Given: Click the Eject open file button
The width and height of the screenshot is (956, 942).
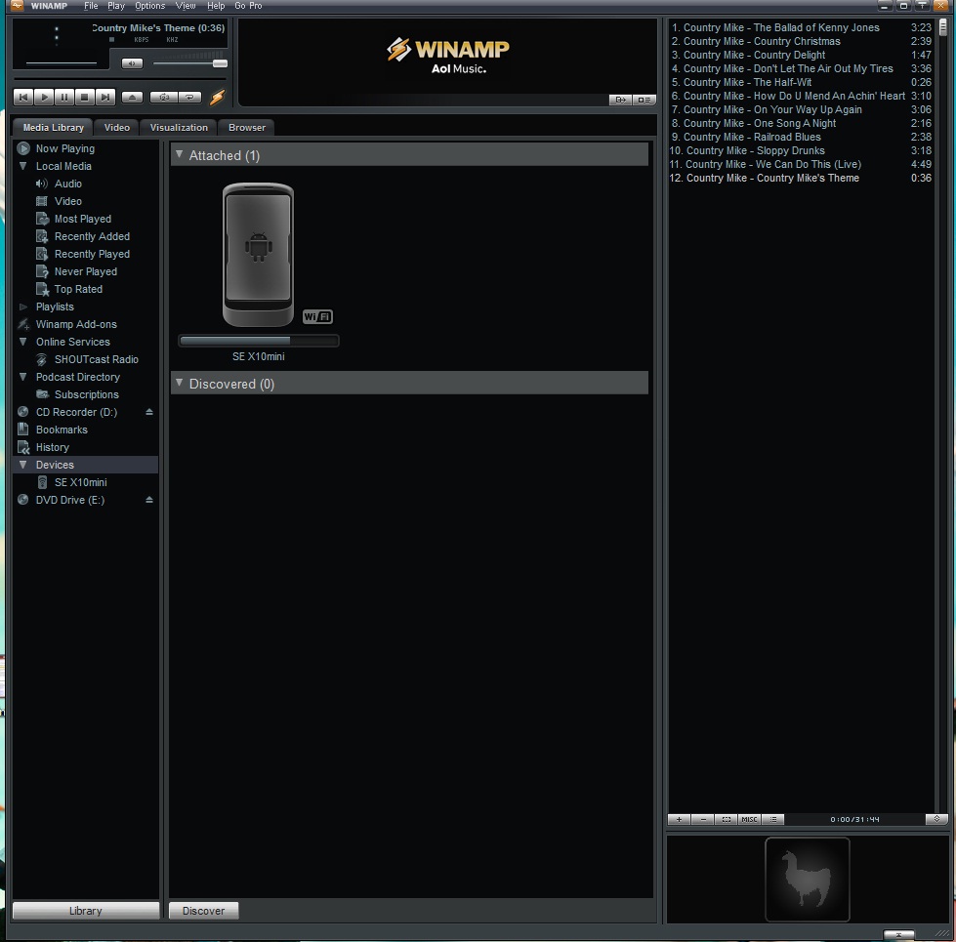Looking at the screenshot, I should [132, 97].
